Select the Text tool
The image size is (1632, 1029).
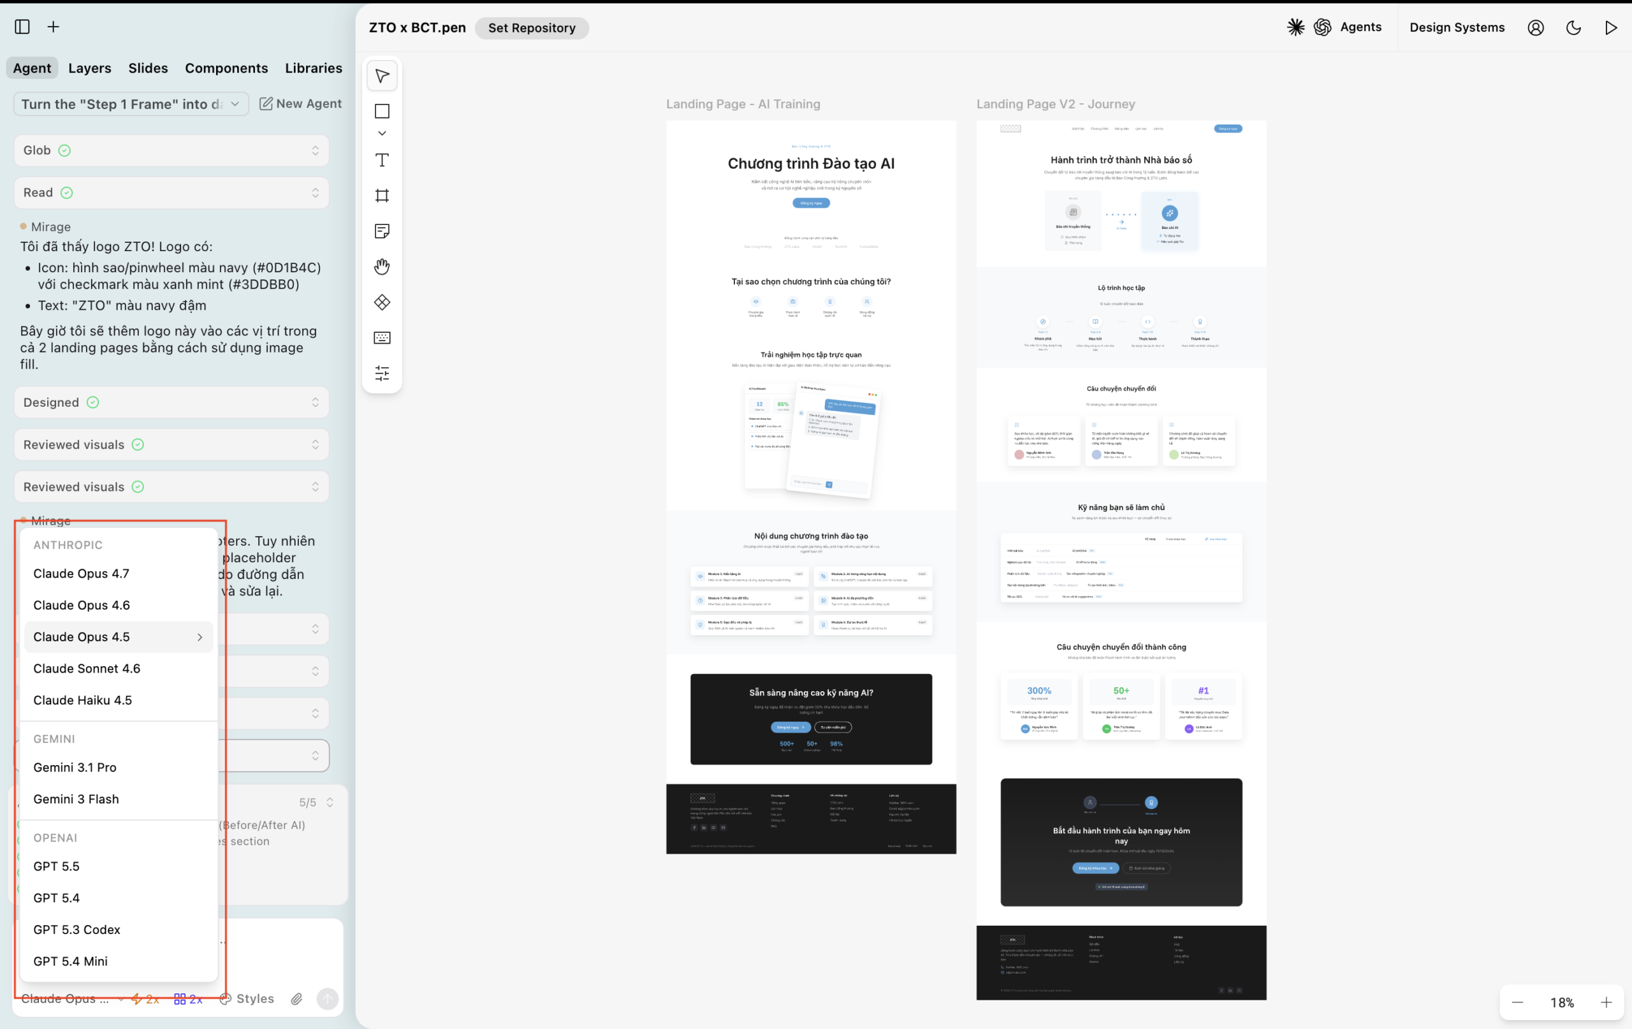point(382,160)
